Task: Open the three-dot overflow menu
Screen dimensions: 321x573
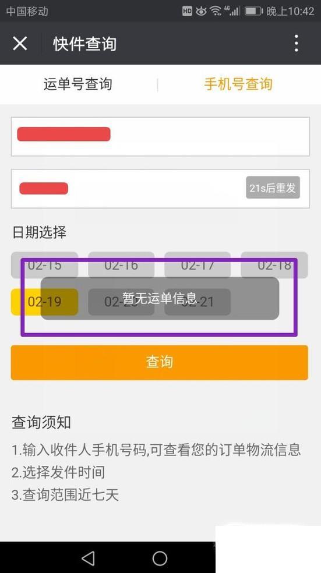Action: point(296,44)
